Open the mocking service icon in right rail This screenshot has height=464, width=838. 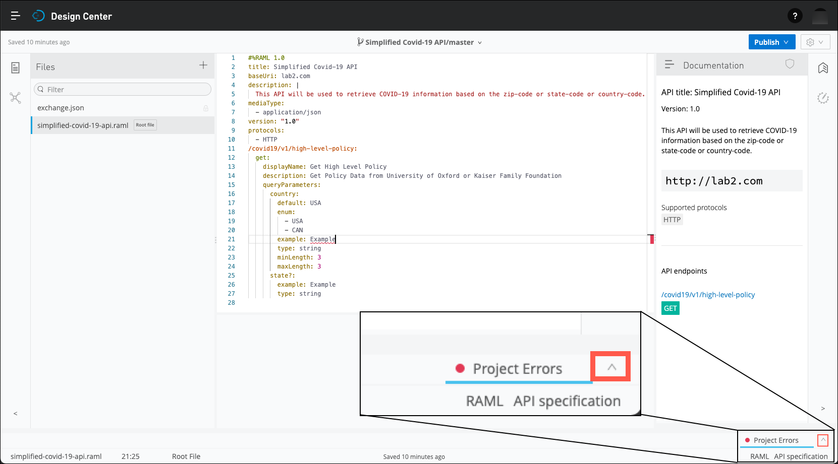click(x=823, y=98)
